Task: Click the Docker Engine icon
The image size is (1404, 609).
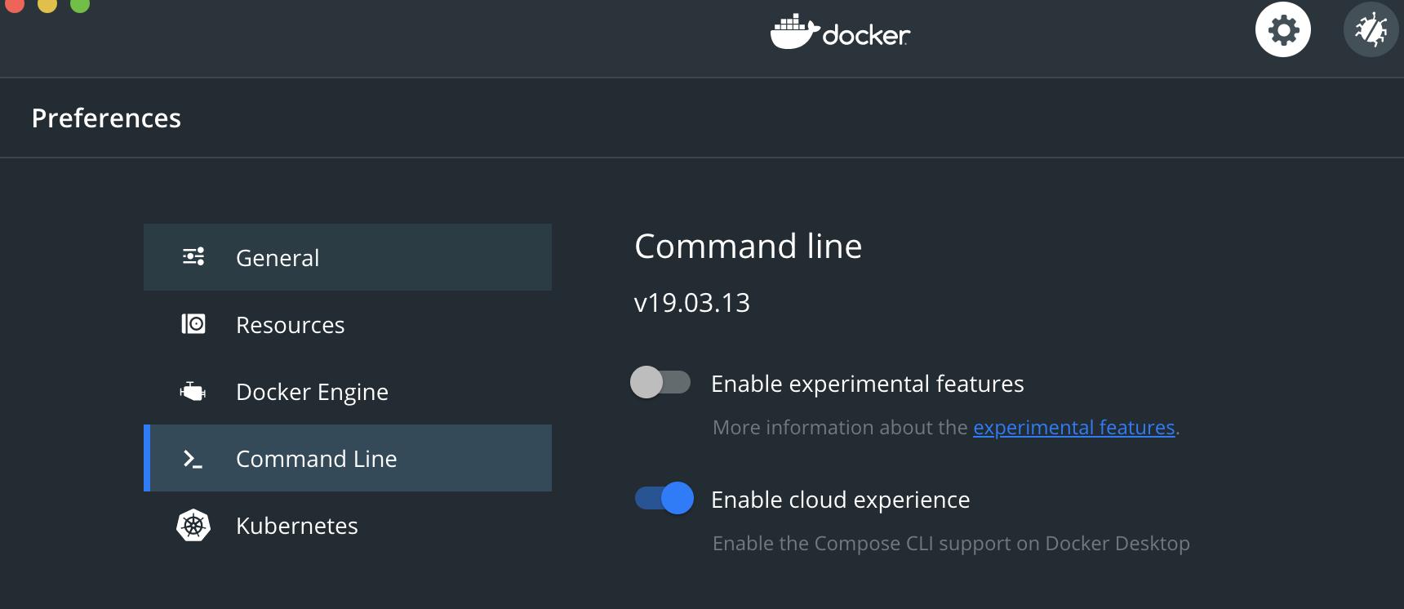Action: [x=193, y=392]
